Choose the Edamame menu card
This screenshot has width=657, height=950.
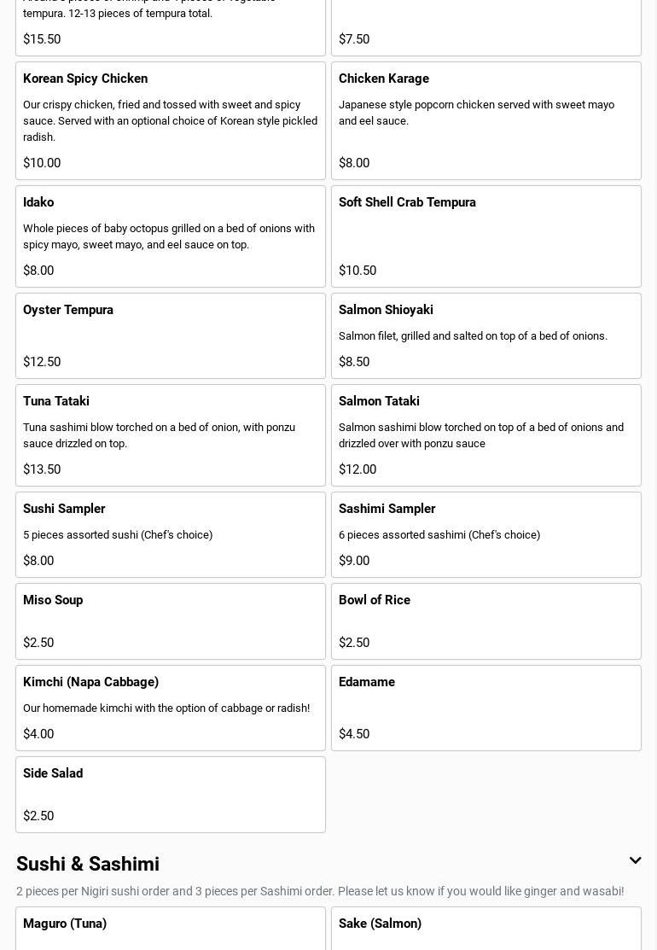(x=486, y=708)
